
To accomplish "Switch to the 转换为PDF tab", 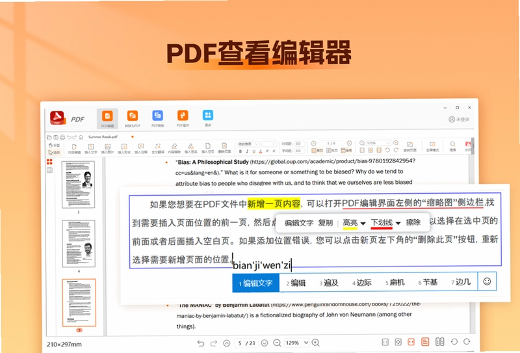I will point(133,118).
